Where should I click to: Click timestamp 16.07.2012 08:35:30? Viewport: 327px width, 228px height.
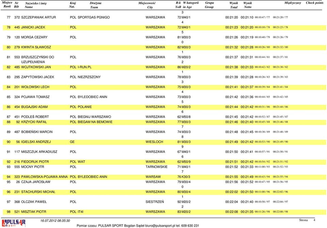point(55,221)
